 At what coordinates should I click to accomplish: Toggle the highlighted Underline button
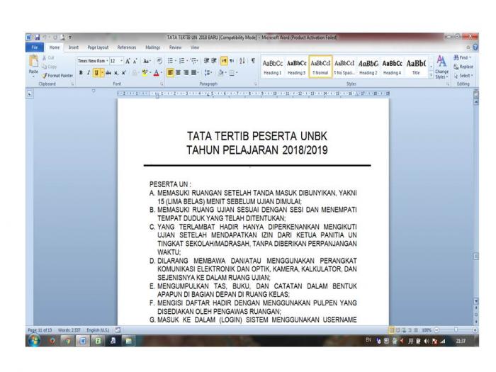coord(96,73)
